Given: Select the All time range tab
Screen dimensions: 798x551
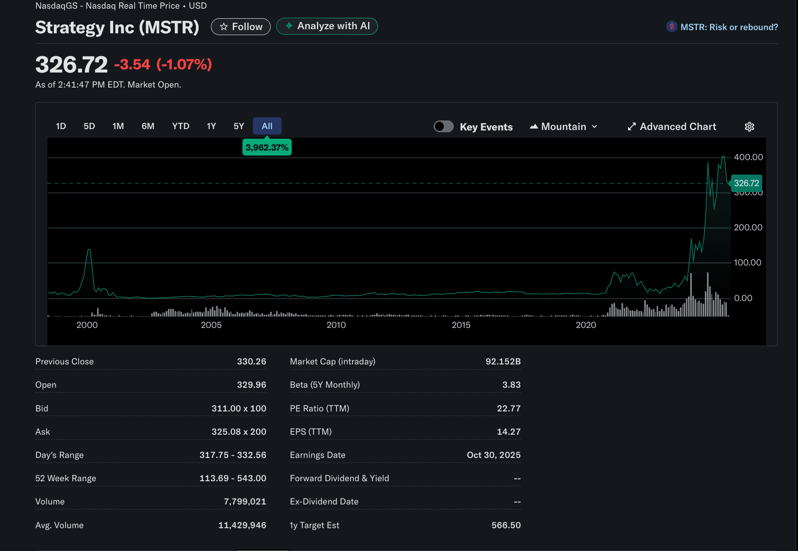Looking at the screenshot, I should tap(267, 126).
